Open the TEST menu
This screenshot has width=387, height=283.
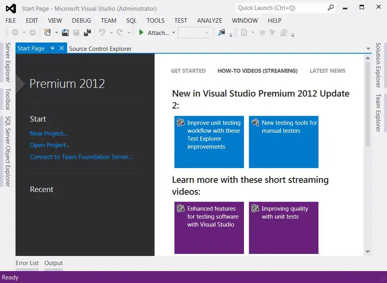pyautogui.click(x=181, y=21)
